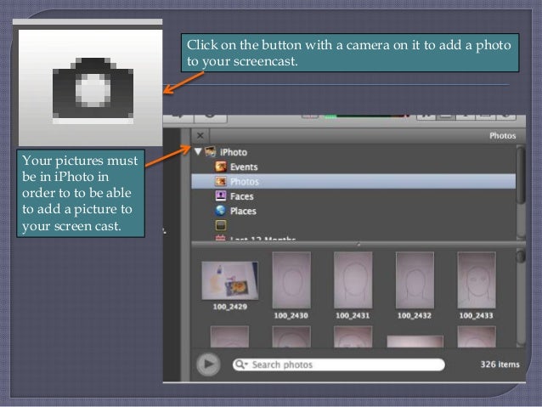Viewport: 542px width, 407px height.
Task: Select photo thumbnail 100_2430
Action: point(291,280)
